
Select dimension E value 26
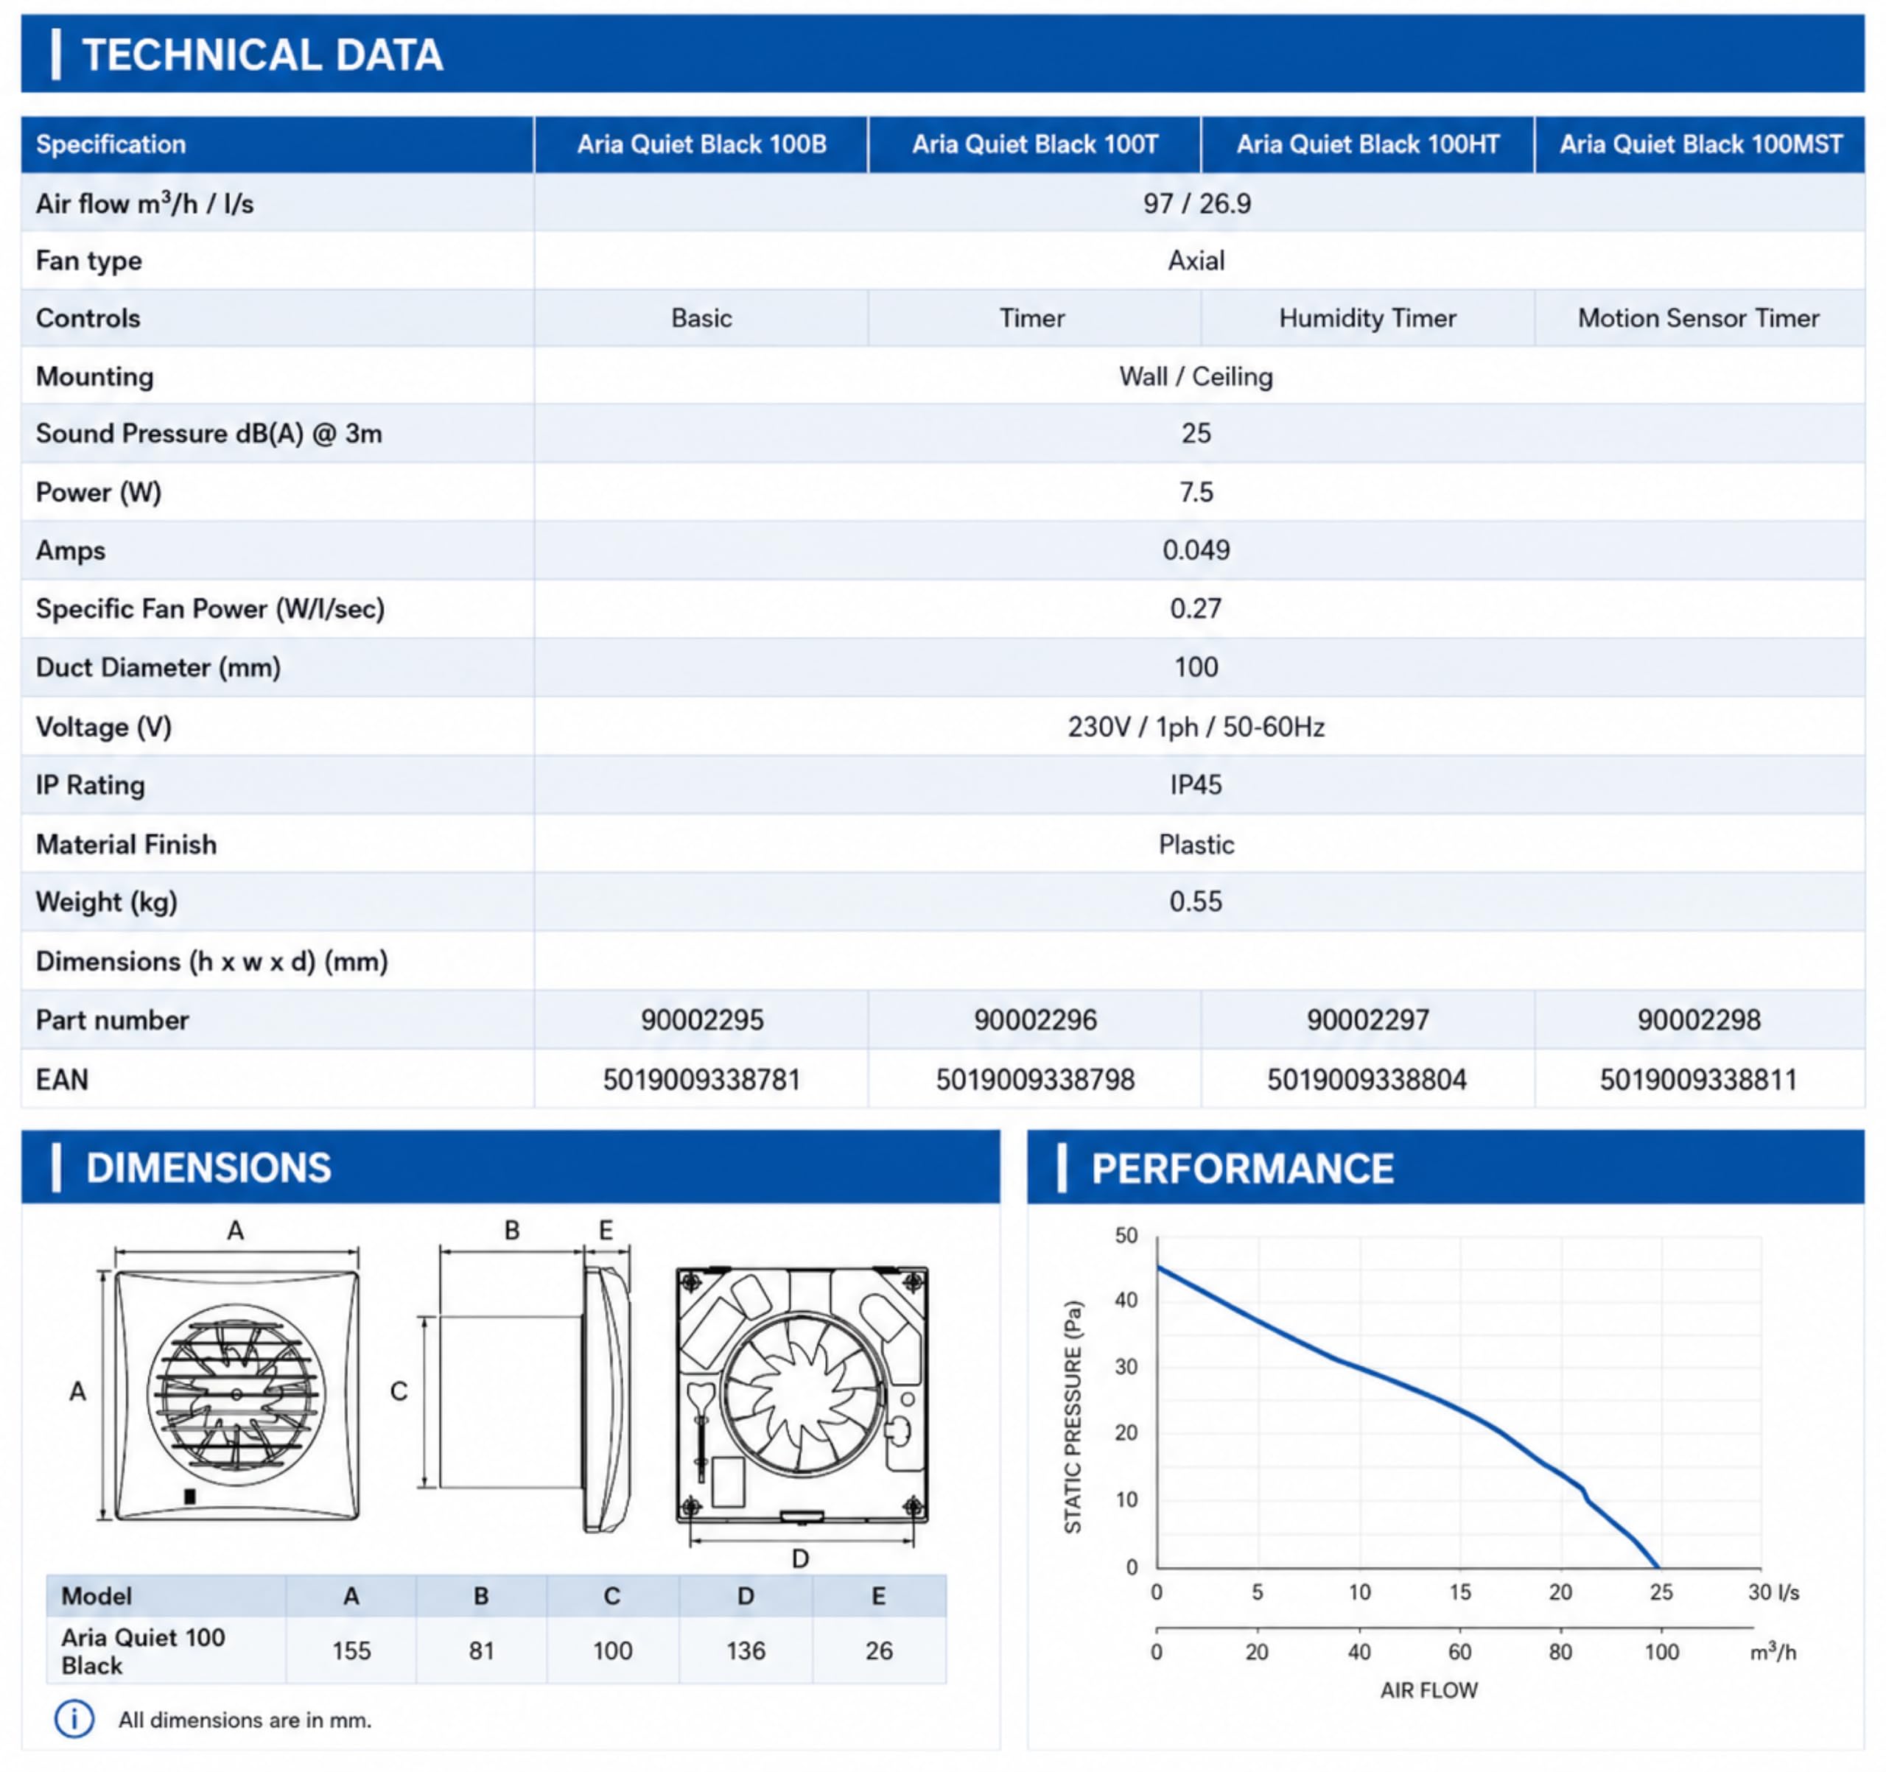coord(880,1651)
